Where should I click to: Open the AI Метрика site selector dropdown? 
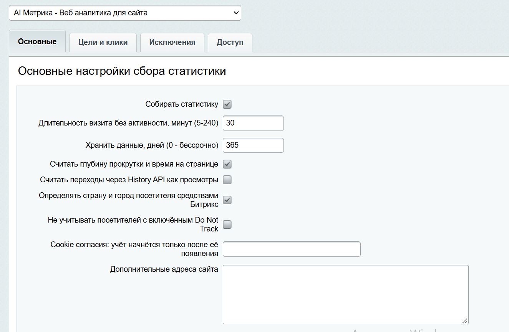point(125,13)
